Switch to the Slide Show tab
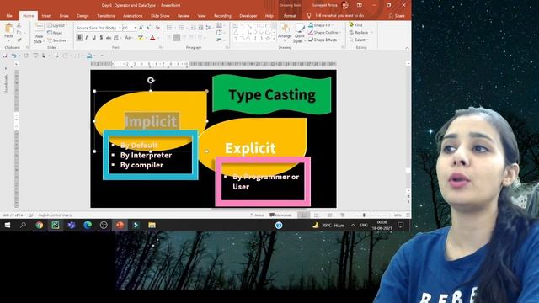Screen dimensions: 539x303 click(160, 16)
